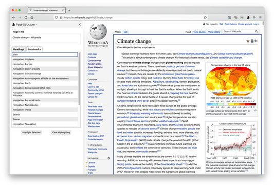Select the Navigation: Earth landmark
This screenshot has height=187, width=274.
click(x=45, y=83)
